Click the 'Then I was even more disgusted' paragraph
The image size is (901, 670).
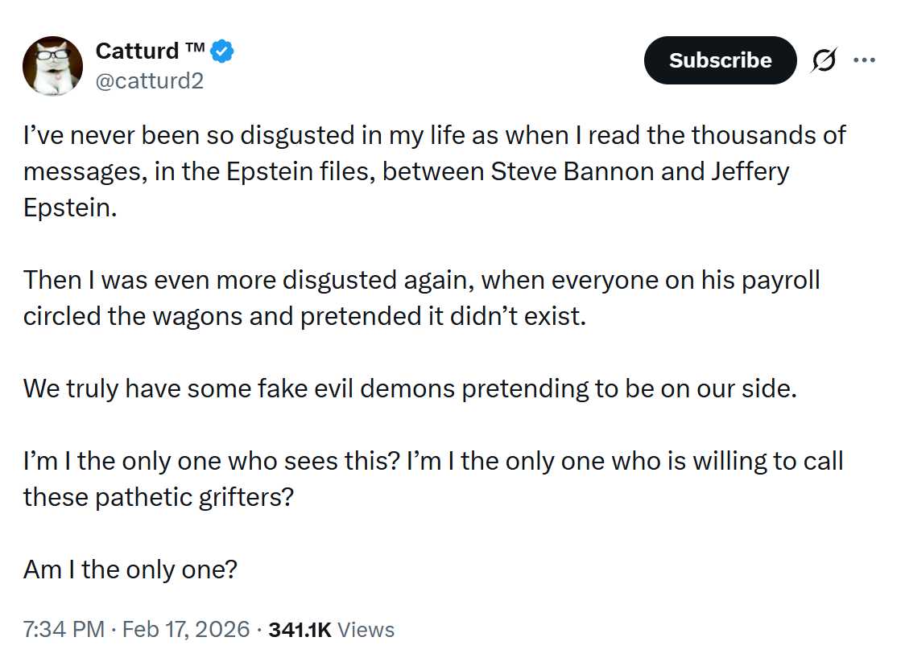[403, 298]
